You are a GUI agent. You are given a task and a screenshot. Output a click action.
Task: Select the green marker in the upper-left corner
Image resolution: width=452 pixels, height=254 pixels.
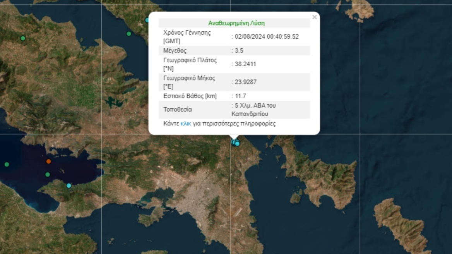tap(22, 39)
